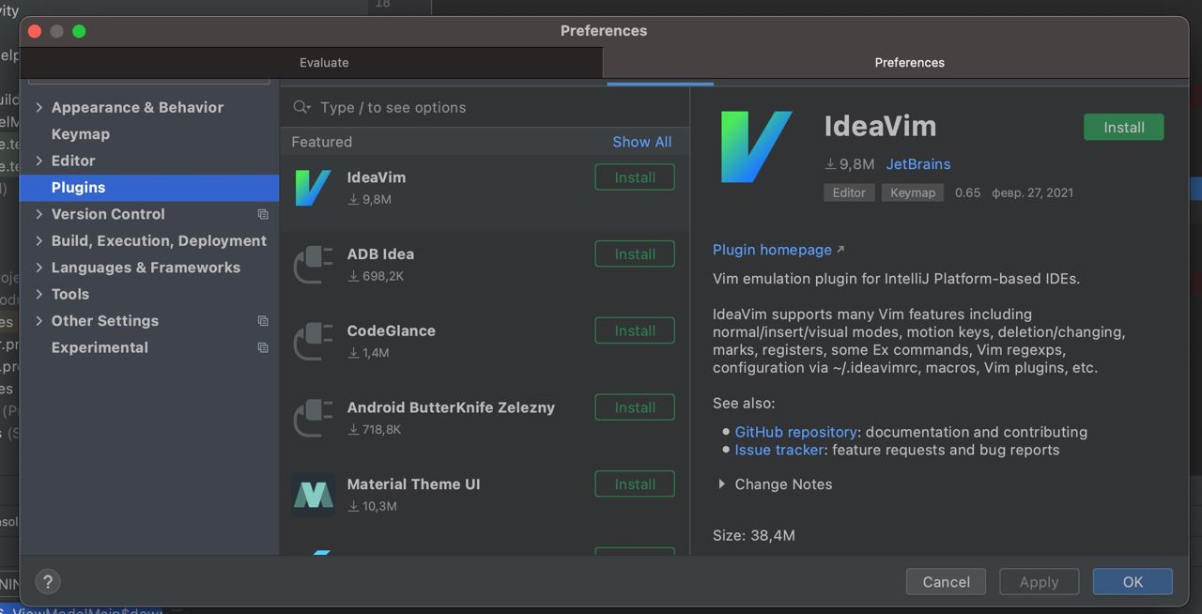Click the Featured section header
1202x614 pixels.
tap(322, 142)
